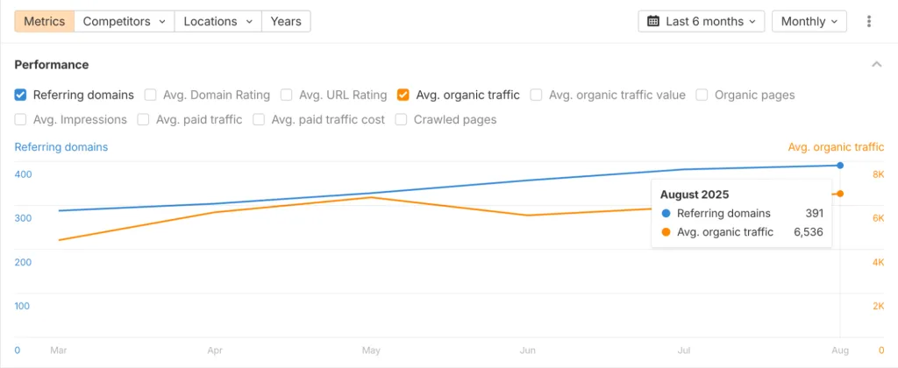Switch to the Metrics tab

point(45,21)
